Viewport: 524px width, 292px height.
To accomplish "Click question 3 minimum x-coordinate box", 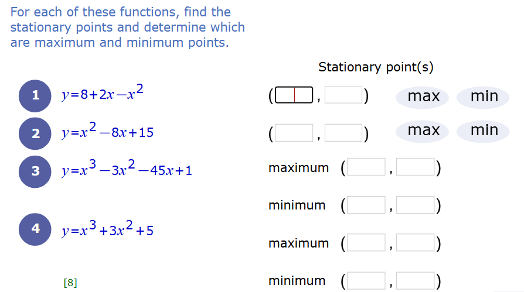I will pos(366,205).
